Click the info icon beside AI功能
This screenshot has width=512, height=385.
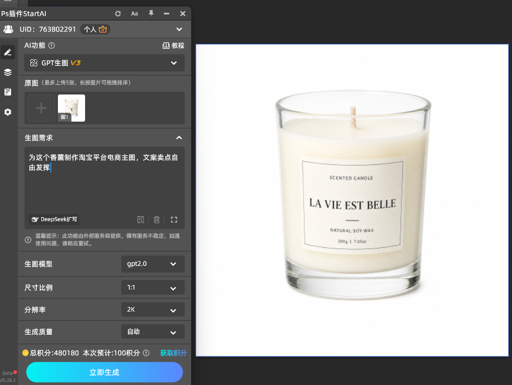click(x=51, y=46)
